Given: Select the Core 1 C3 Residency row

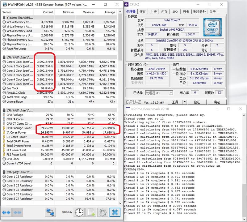Looking at the screenshot, I should [59, 177].
